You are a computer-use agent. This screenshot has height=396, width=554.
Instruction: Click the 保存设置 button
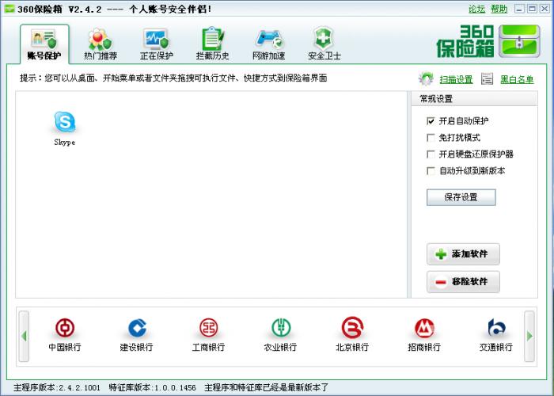click(x=461, y=197)
